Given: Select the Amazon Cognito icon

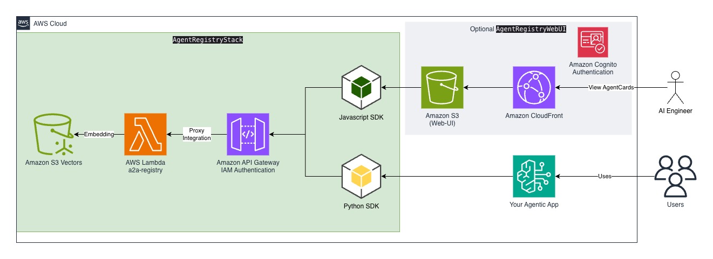Looking at the screenshot, I should (593, 42).
